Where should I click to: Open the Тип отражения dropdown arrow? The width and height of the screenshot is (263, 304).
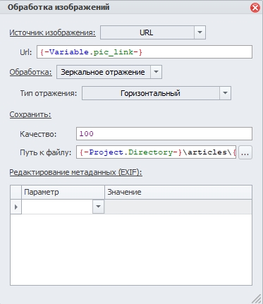pyautogui.click(x=225, y=93)
